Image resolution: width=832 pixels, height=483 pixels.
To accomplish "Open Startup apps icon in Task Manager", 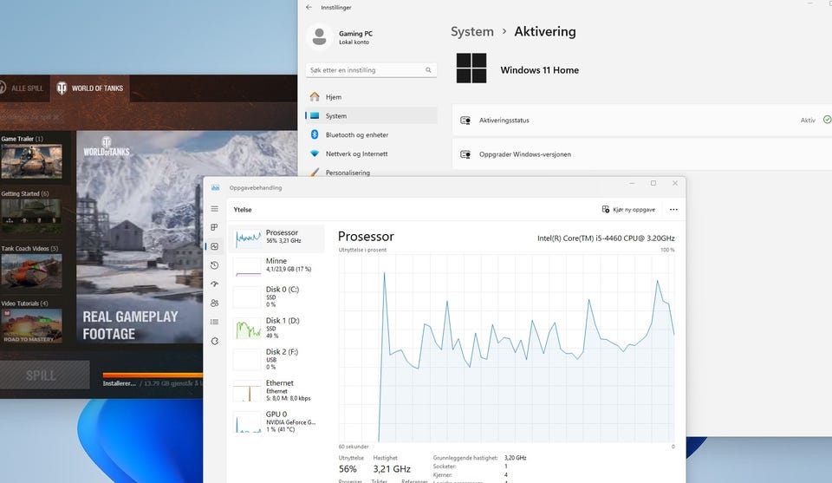I will [214, 284].
